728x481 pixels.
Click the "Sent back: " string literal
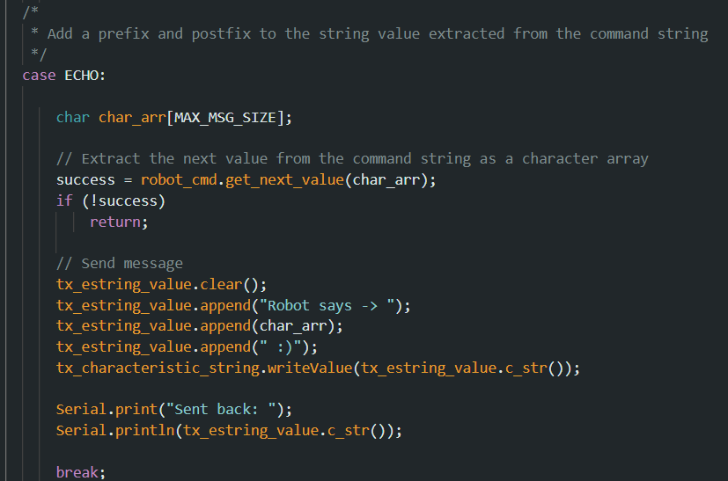[222, 410]
